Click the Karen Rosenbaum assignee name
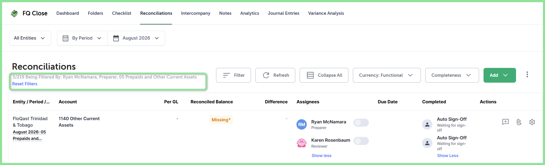The width and height of the screenshot is (545, 165). click(331, 140)
